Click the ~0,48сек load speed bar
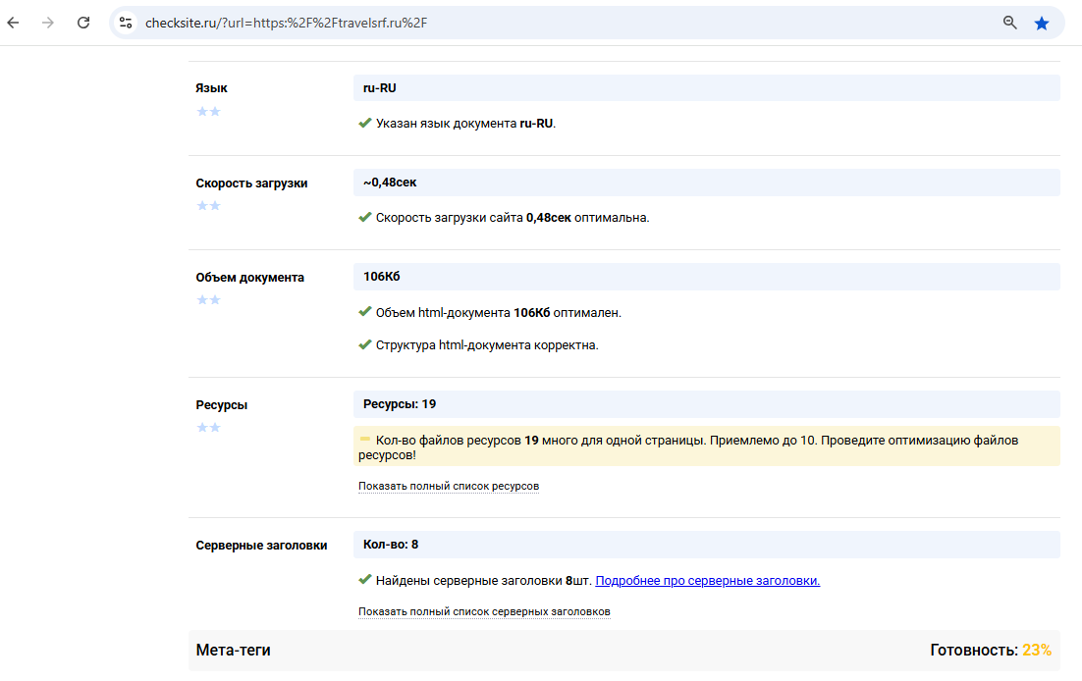 [x=706, y=183]
